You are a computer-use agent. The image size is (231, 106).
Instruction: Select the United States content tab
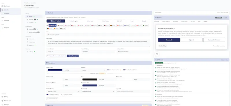[105, 21]
